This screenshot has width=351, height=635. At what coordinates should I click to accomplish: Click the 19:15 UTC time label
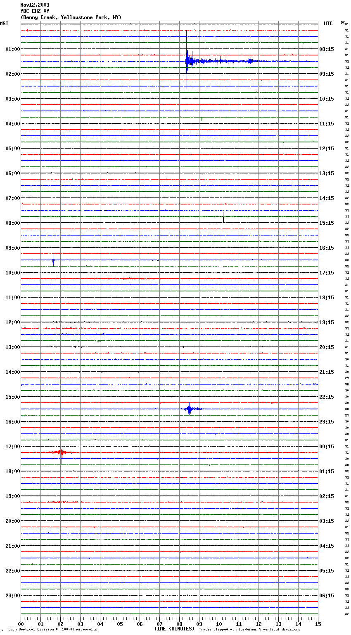[327, 322]
